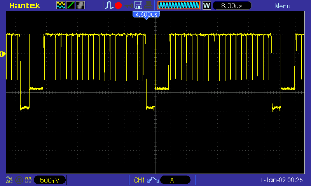311x186 pixels.
Task: Click the square-wave probe icon
Action: 28,180
